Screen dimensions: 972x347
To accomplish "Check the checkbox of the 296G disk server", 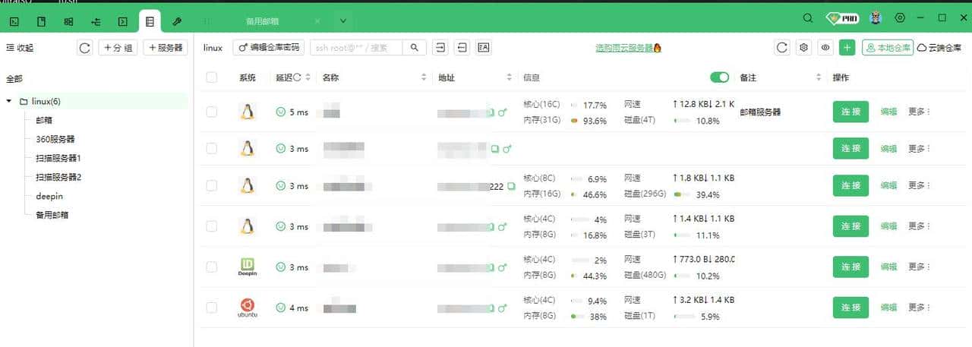I will tap(212, 185).
